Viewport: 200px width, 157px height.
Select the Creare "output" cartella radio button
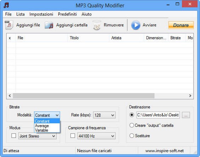[x=132, y=125]
